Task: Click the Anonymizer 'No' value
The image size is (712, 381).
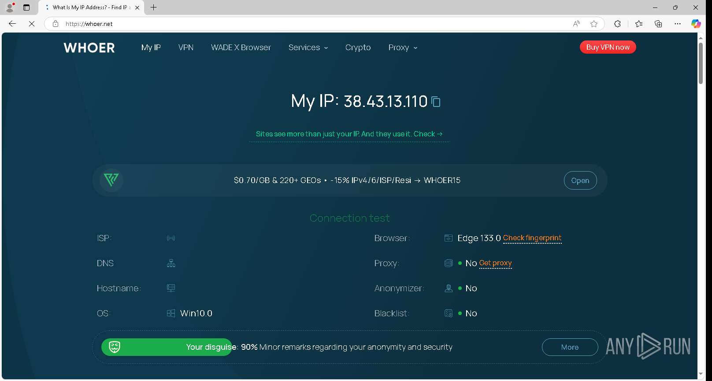Action: [471, 288]
